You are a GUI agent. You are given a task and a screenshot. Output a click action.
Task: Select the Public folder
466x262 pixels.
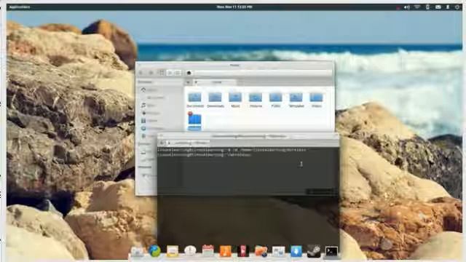[276, 100]
